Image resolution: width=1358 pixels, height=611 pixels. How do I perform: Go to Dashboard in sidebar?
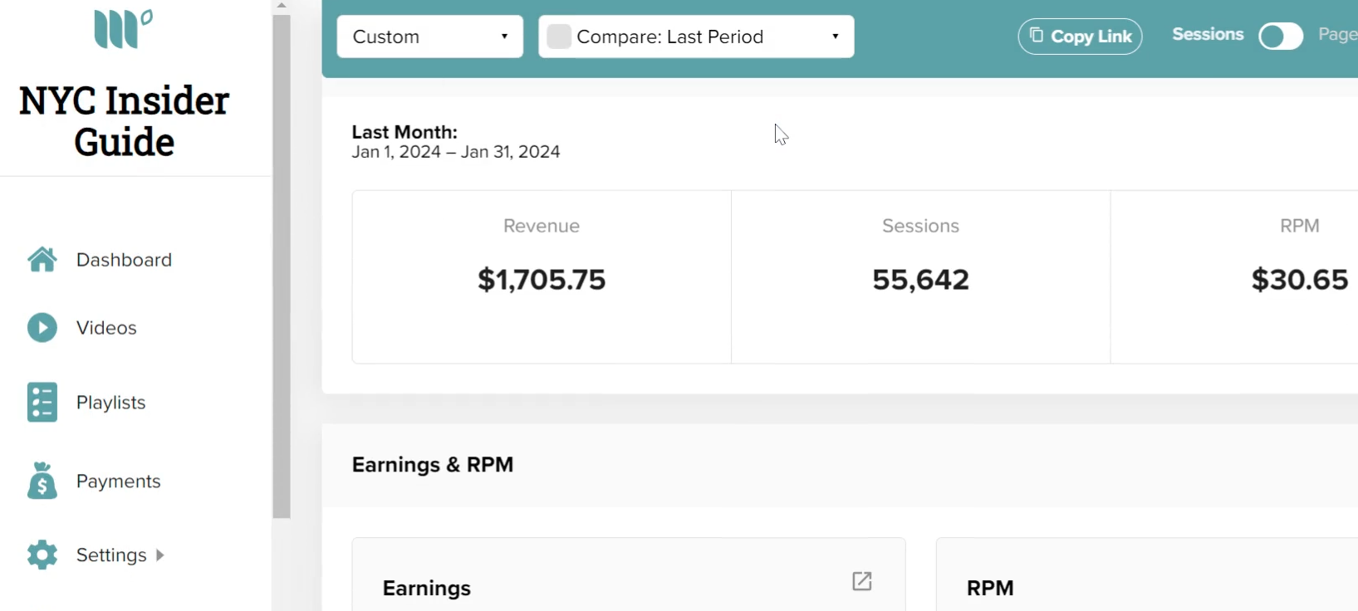pos(124,260)
